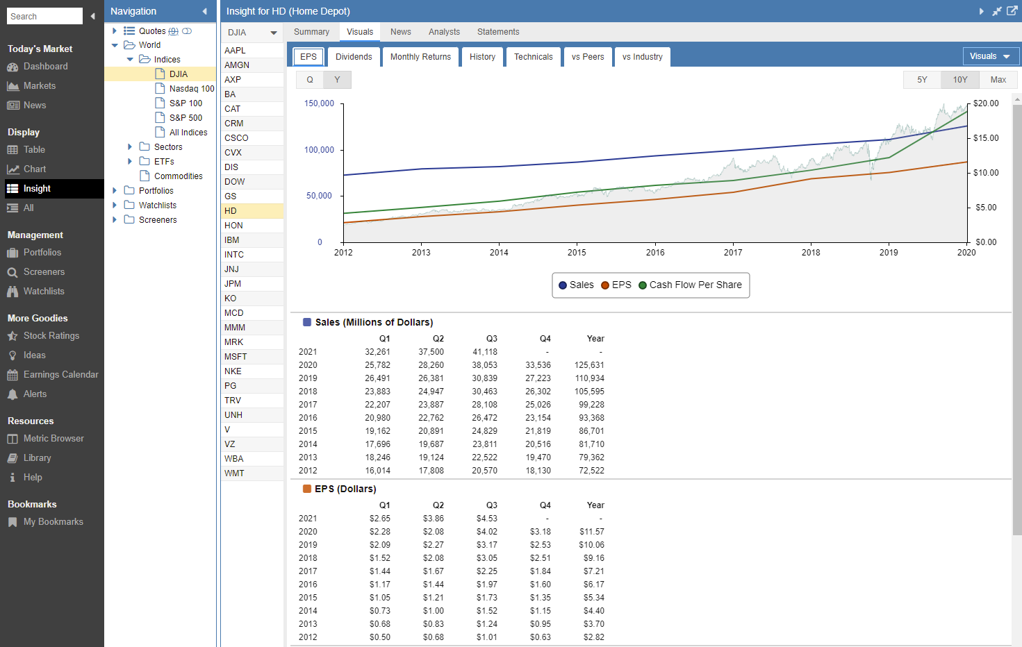
Task: Click the blue Sales table color swatch
Action: click(307, 322)
